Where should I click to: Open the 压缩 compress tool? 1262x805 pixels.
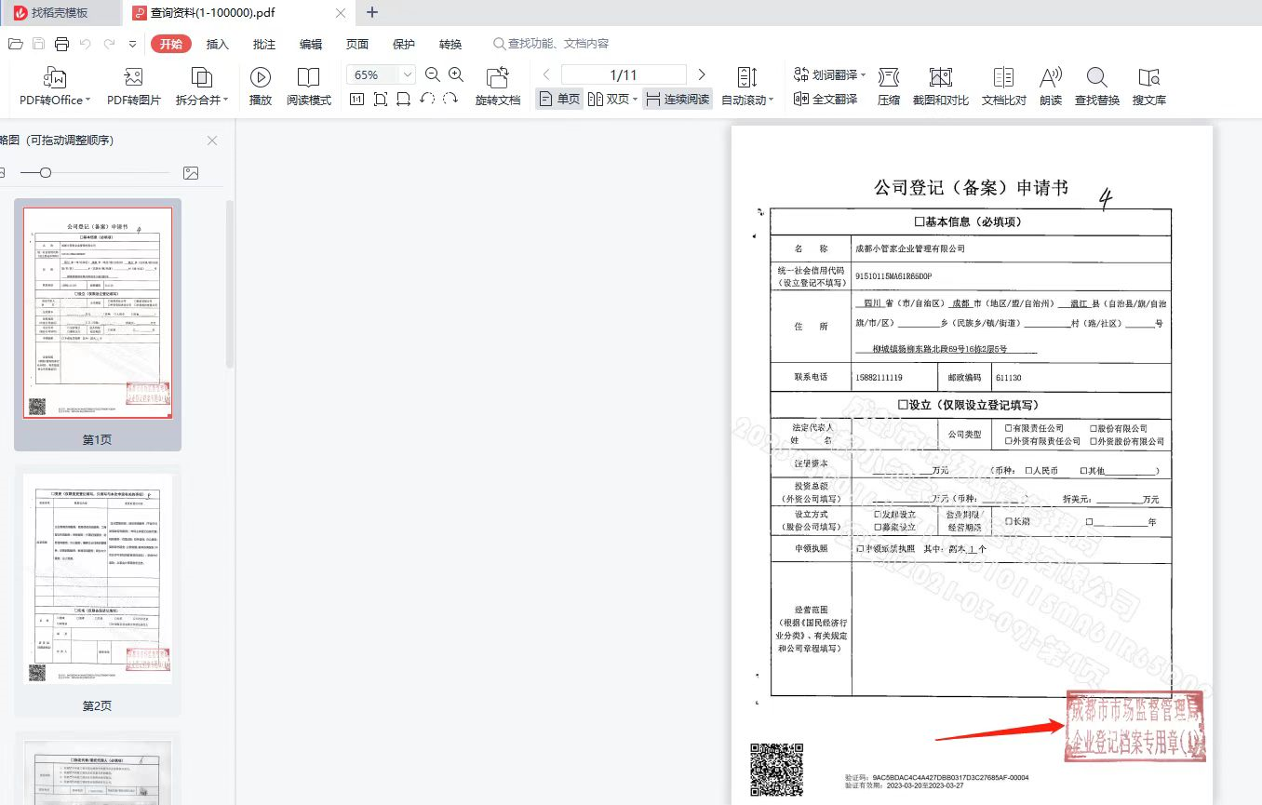(x=888, y=78)
